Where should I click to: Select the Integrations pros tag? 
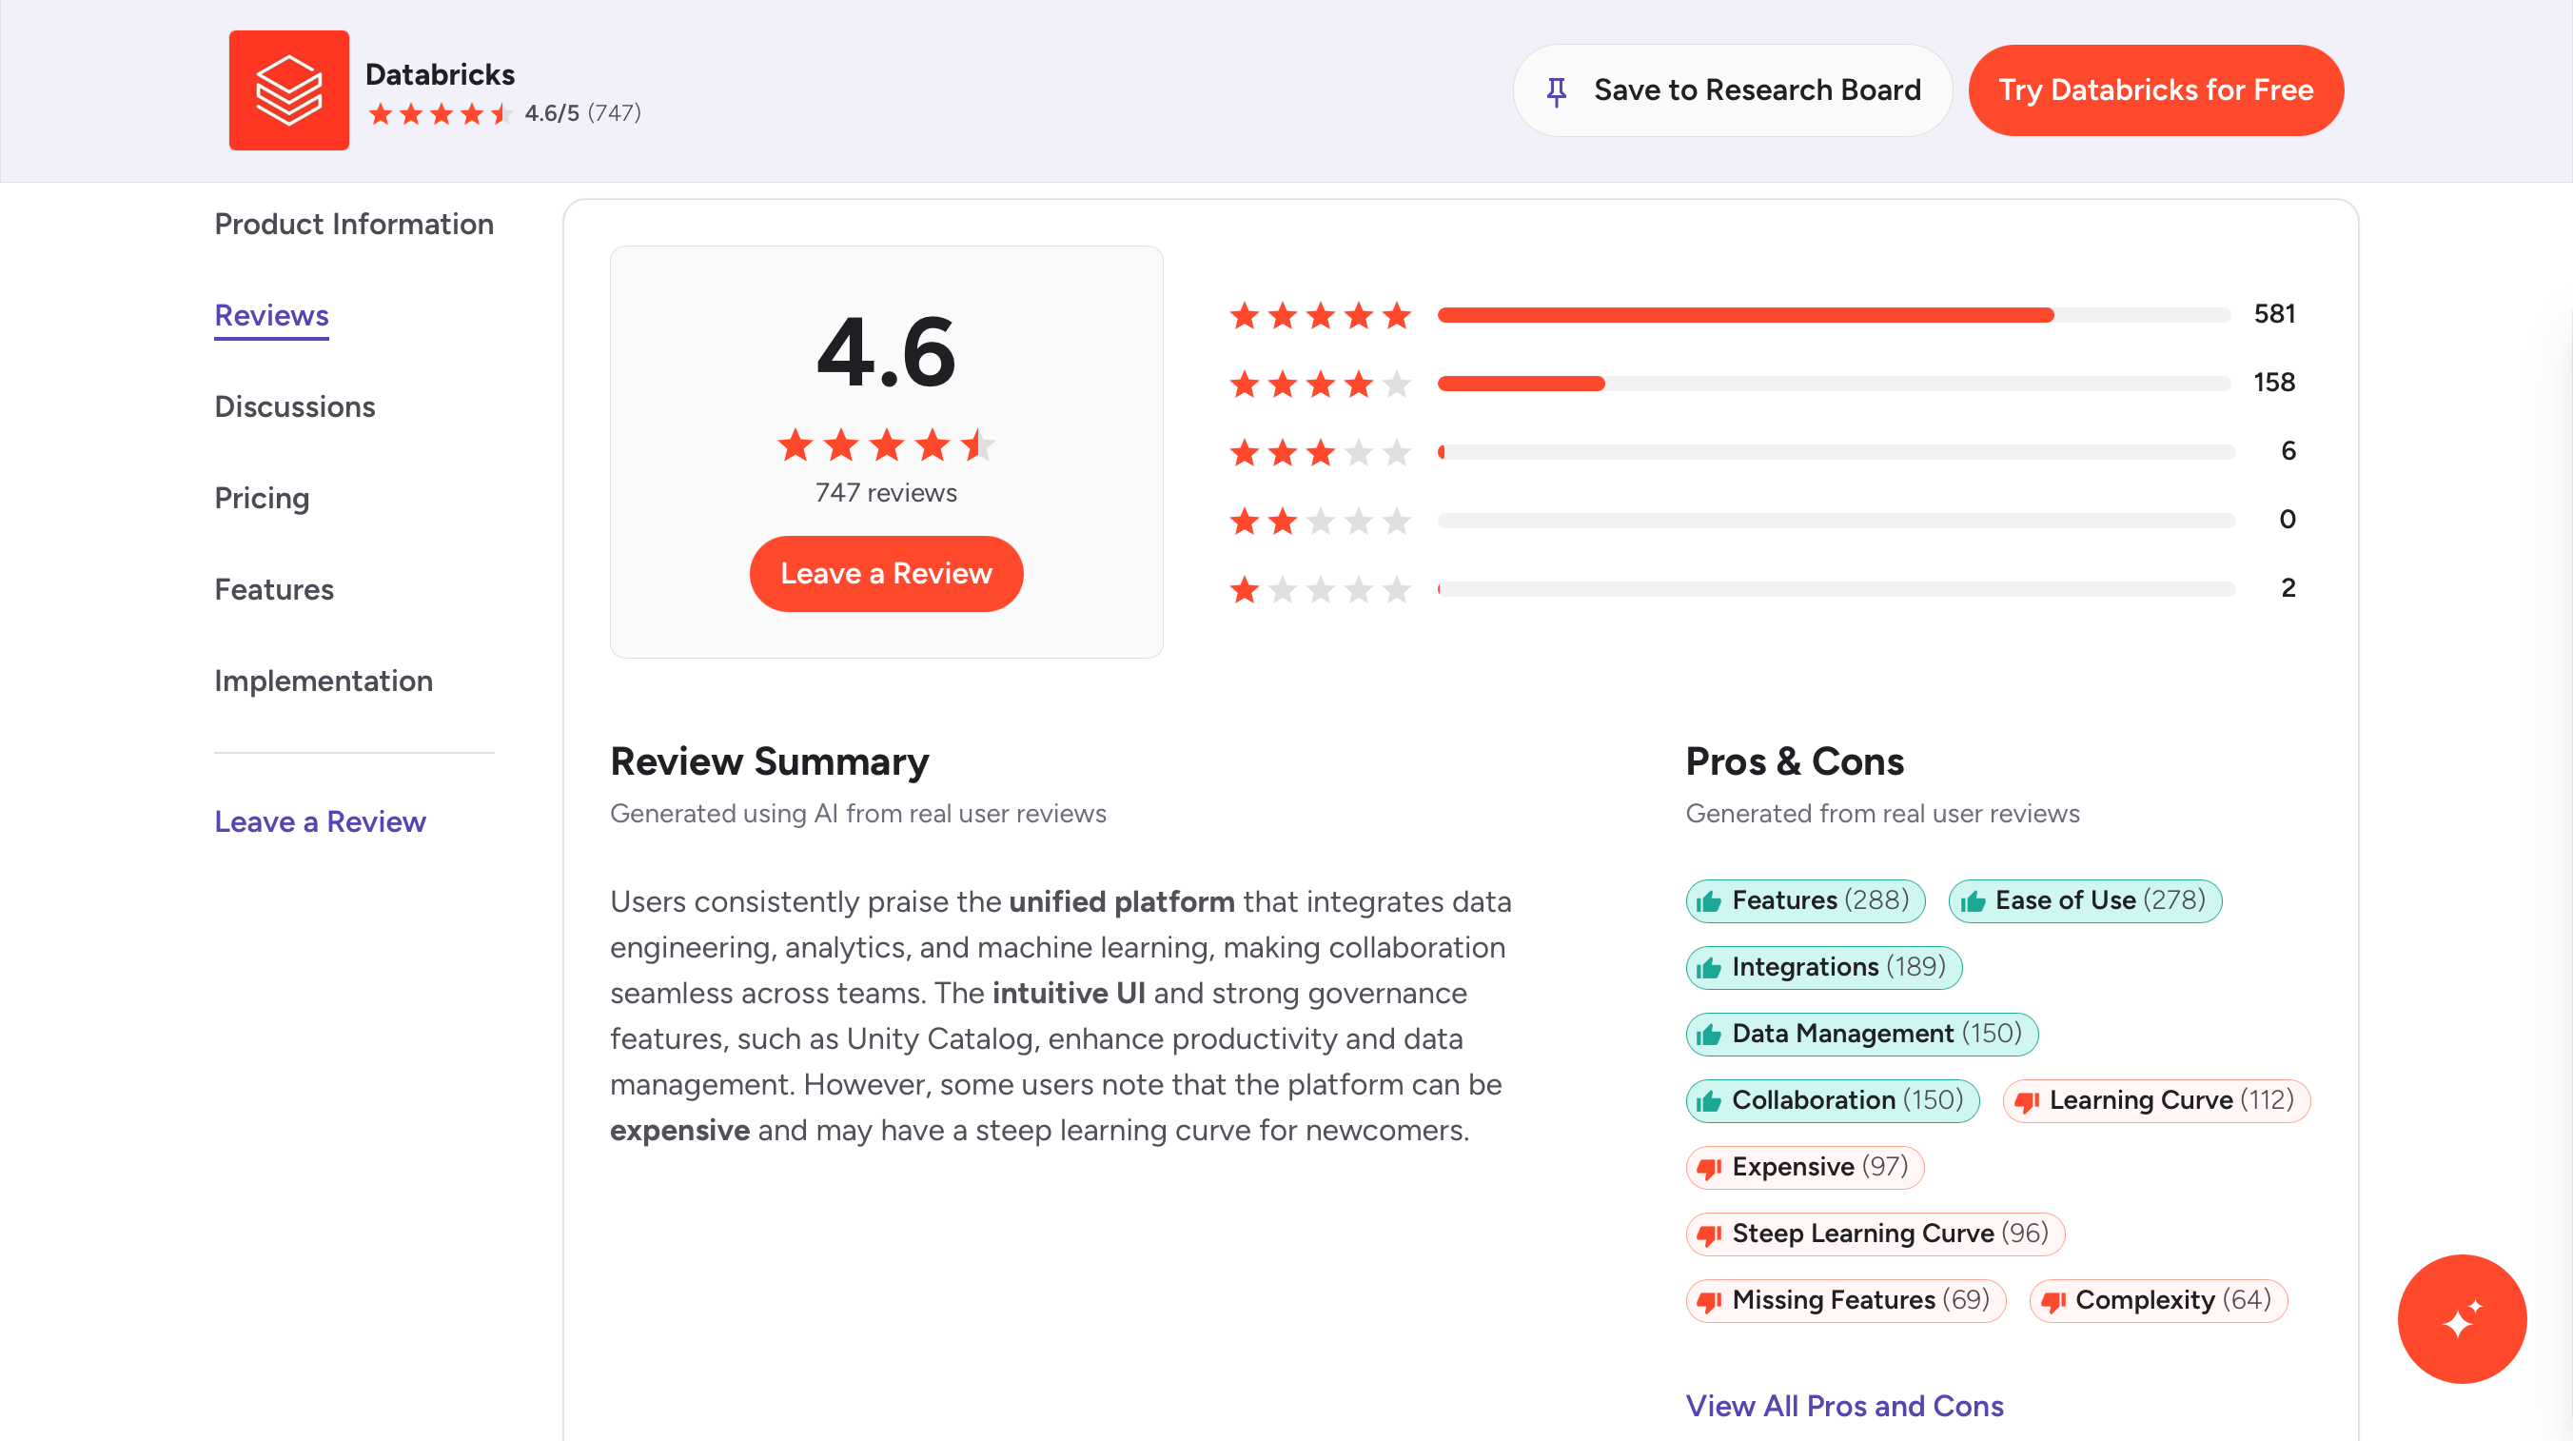click(x=1823, y=967)
